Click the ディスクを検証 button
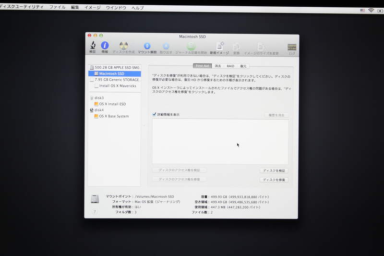Screen dimensions: 384x256 tap(274, 171)
